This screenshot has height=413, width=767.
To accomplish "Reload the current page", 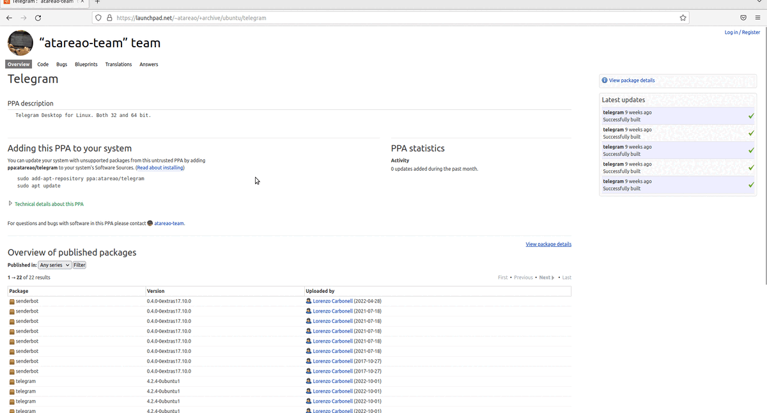I will click(38, 18).
